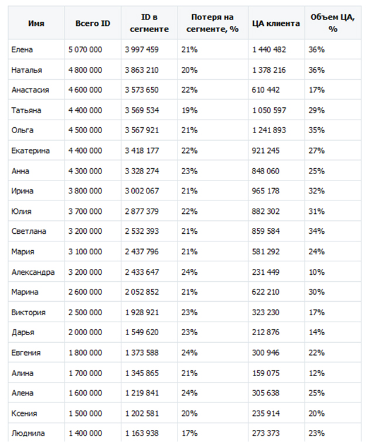The image size is (368, 443).
Task: Select the name cell 'Виктория'
Action: click(x=36, y=312)
